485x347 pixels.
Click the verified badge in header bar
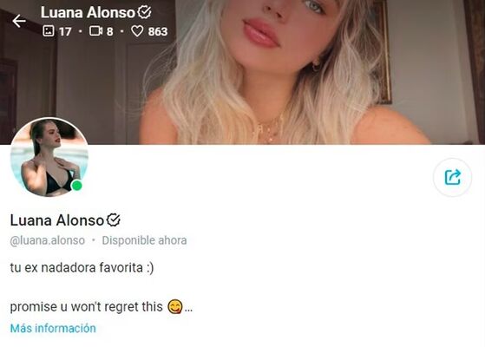coord(144,12)
